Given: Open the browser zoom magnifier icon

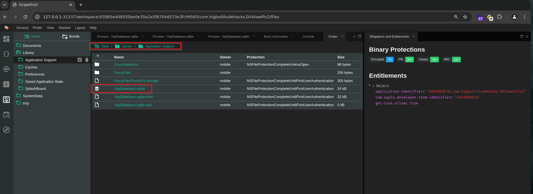Looking at the screenshot, I should tap(456, 17).
